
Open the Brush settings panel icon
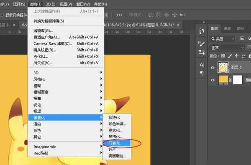[x=201, y=43]
